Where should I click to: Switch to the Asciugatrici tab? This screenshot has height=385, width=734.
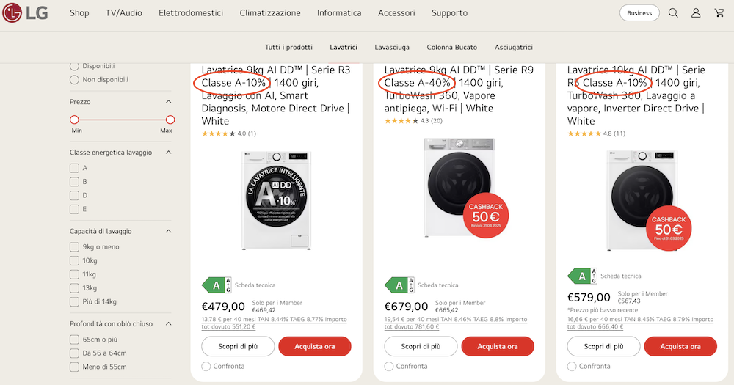coord(514,47)
